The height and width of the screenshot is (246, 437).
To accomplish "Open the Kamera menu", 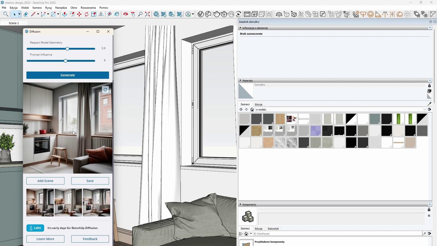I will pyautogui.click(x=37, y=8).
